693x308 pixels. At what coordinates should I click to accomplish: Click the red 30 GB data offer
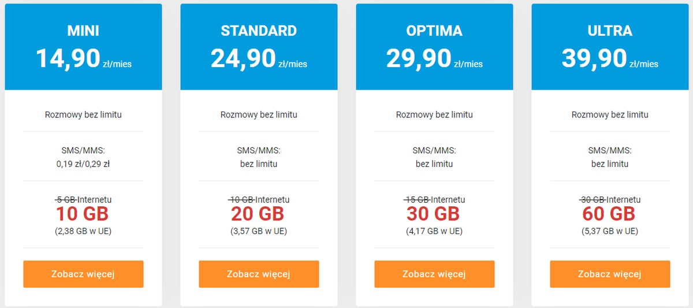(x=433, y=214)
